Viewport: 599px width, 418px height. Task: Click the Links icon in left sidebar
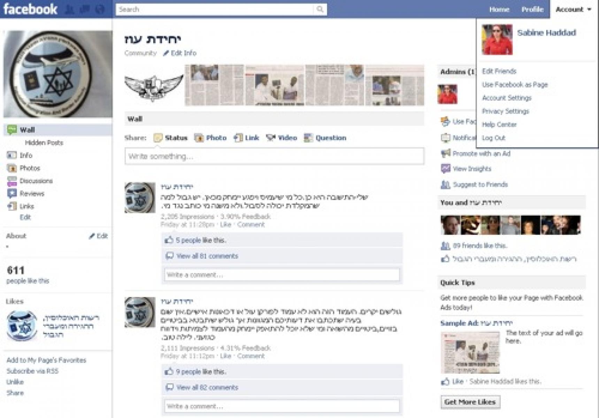click(x=12, y=206)
